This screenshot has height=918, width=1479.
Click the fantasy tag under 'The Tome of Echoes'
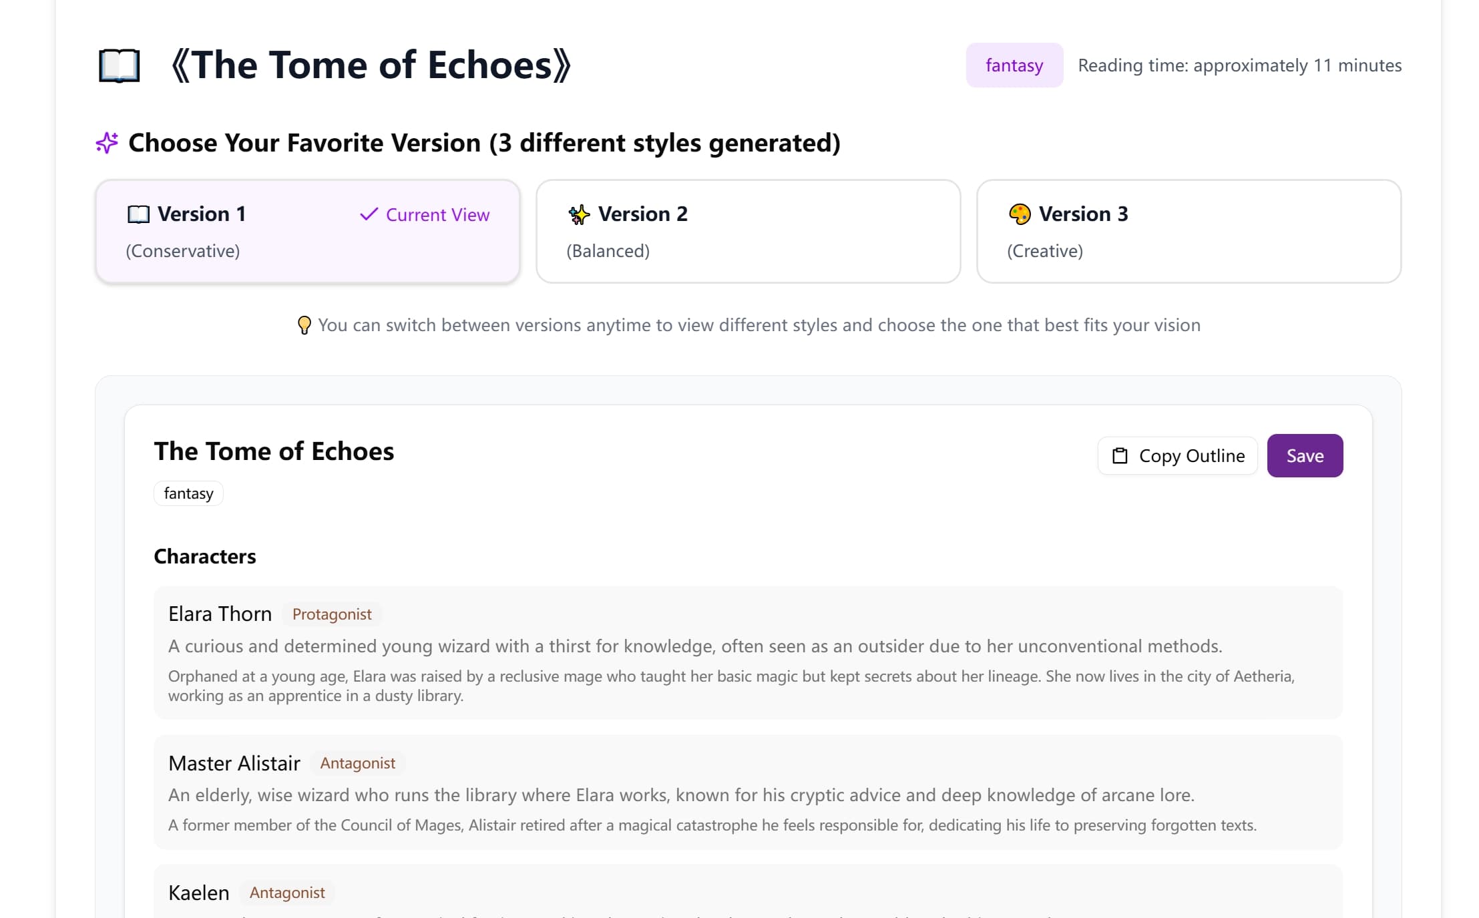click(x=188, y=493)
